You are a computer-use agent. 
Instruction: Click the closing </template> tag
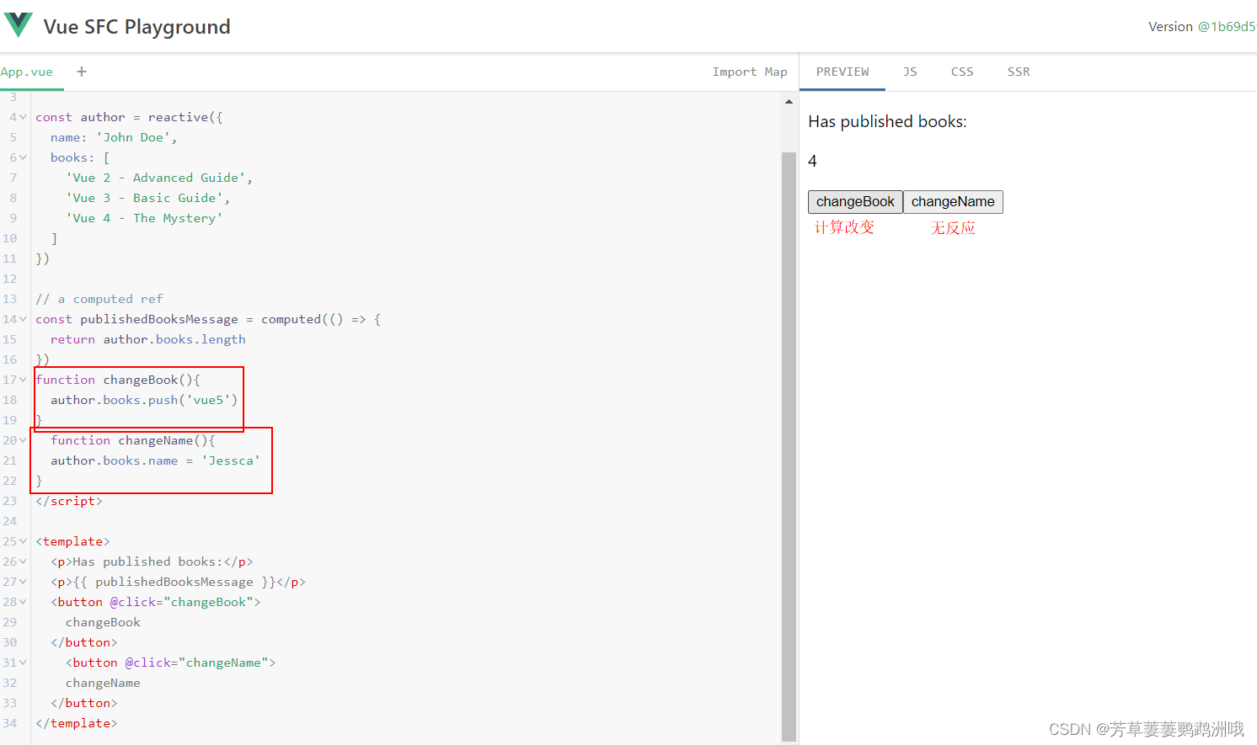(x=77, y=723)
